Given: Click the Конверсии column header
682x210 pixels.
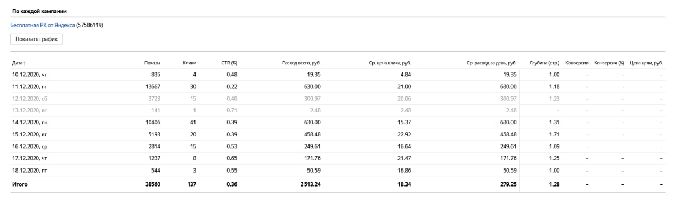Looking at the screenshot, I should tap(577, 63).
